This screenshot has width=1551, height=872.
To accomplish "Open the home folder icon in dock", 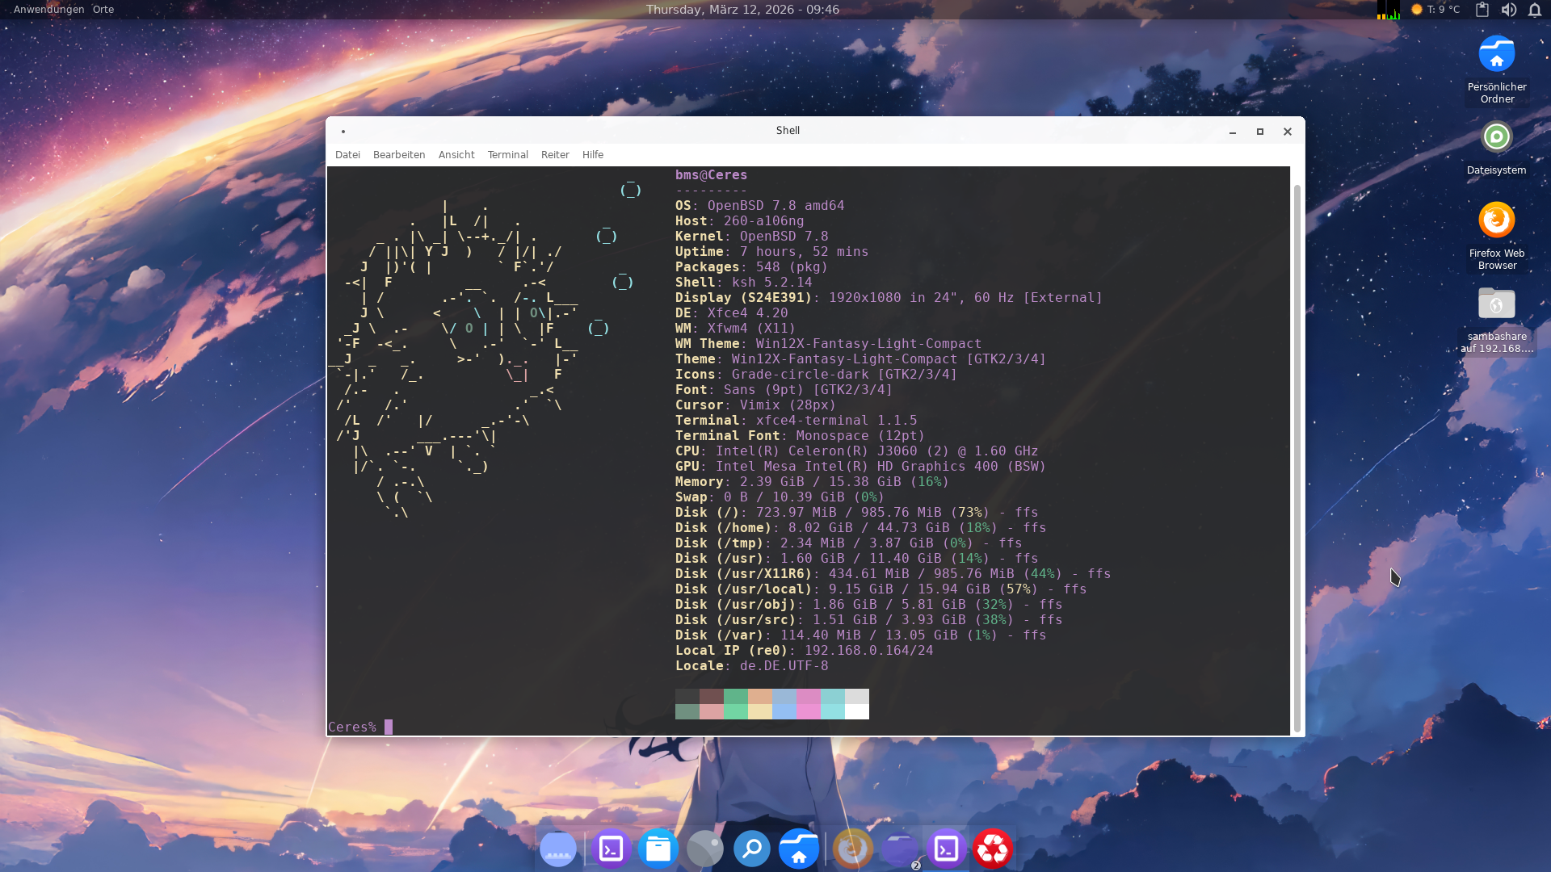I will tap(799, 849).
